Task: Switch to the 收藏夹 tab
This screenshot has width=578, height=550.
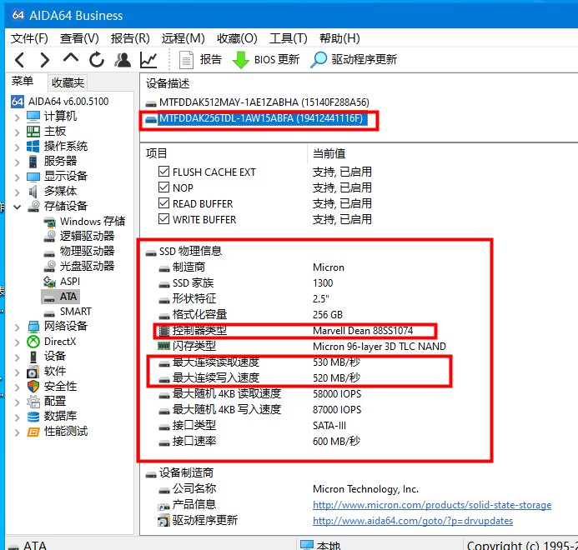Action: point(68,82)
